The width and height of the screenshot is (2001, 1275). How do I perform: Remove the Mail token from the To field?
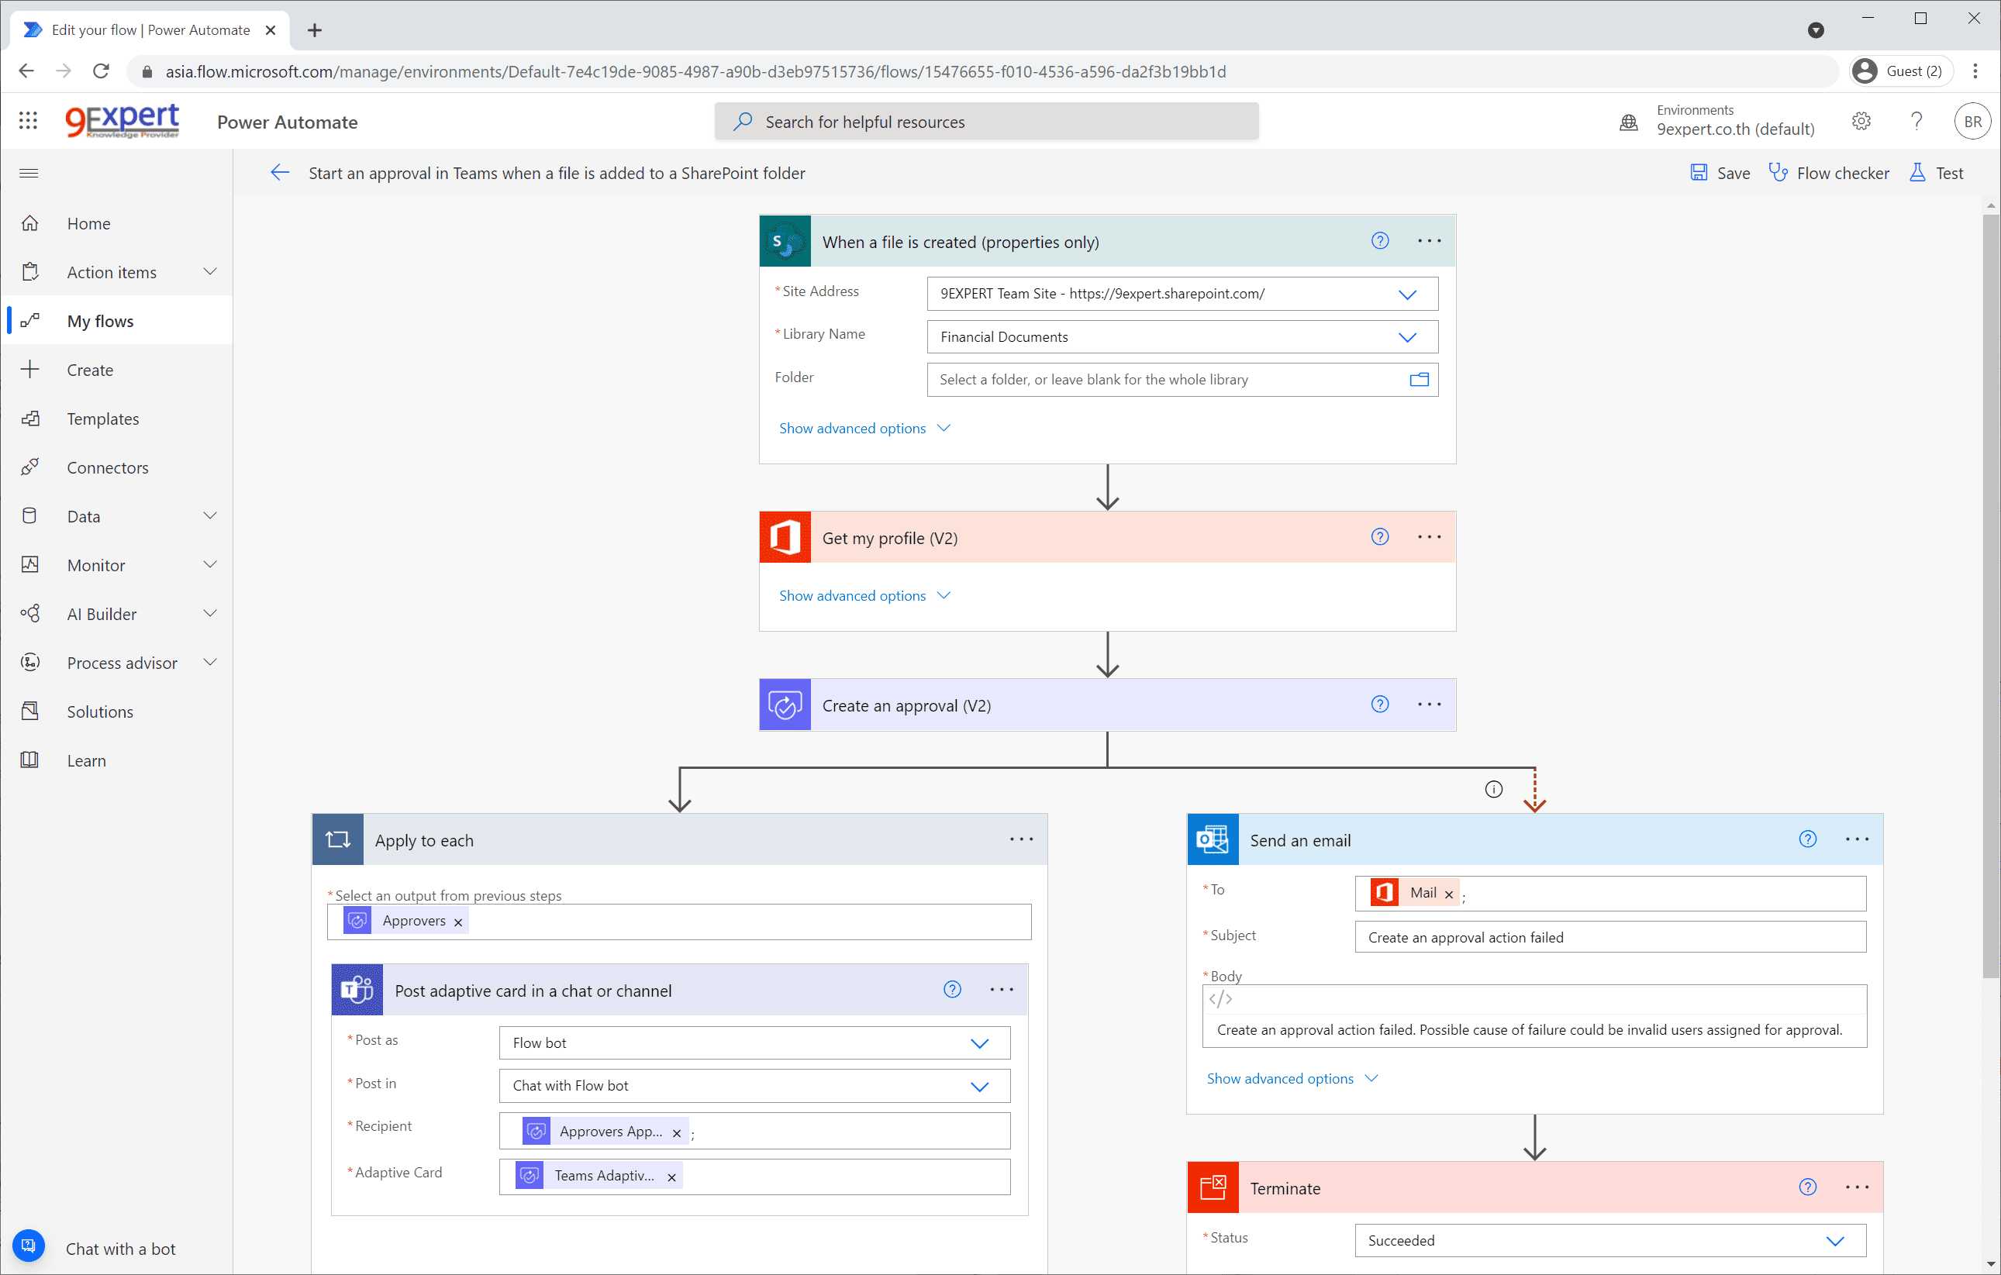(x=1447, y=893)
